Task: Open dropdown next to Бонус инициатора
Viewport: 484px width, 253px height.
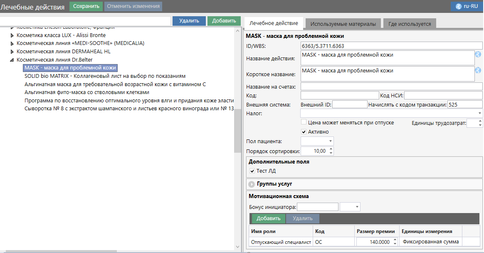Action: pyautogui.click(x=357, y=207)
